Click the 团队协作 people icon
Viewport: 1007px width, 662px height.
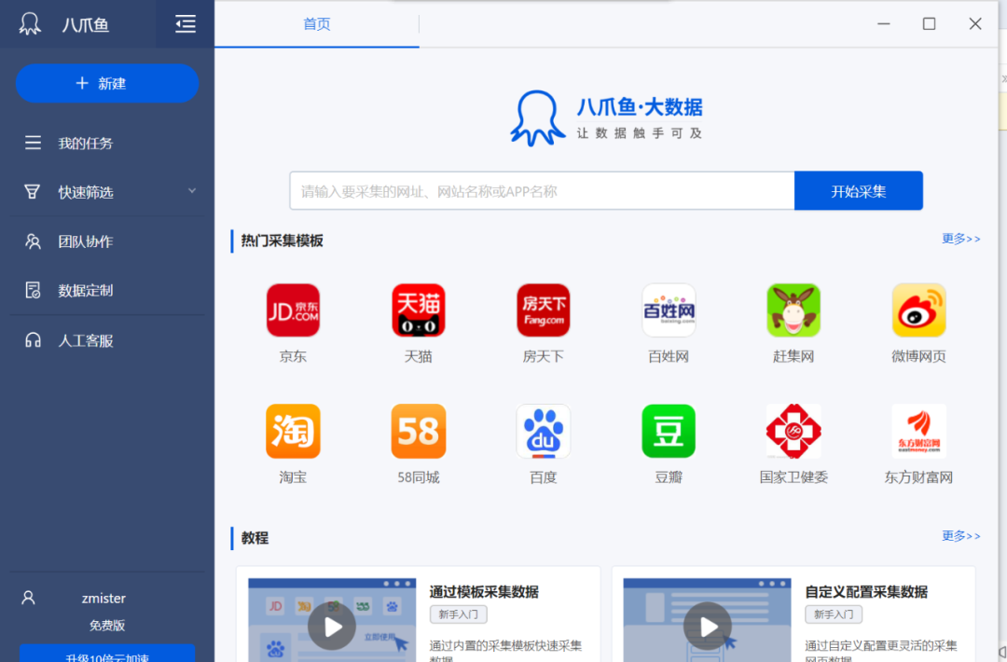click(33, 241)
